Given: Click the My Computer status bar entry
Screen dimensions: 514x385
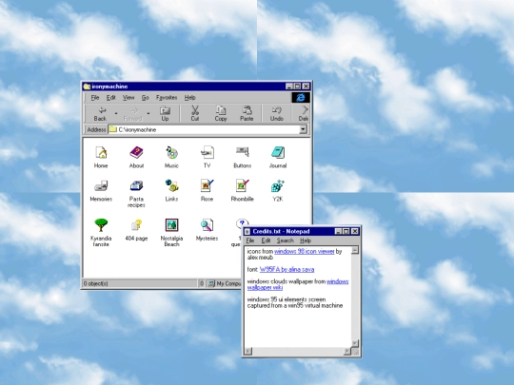Looking at the screenshot, I should [x=225, y=283].
